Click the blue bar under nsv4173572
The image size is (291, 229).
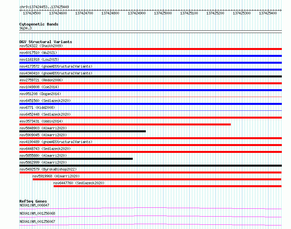(150, 70)
